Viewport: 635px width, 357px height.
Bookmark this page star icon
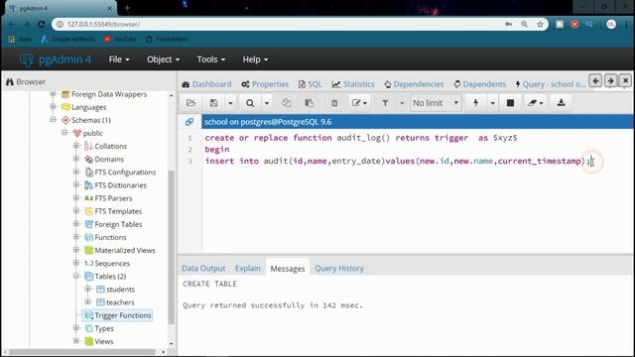540,24
